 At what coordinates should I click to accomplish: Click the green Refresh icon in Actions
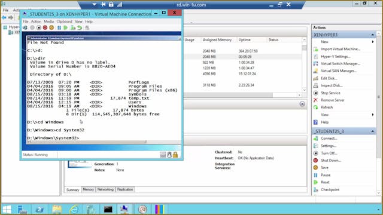tap(315, 107)
